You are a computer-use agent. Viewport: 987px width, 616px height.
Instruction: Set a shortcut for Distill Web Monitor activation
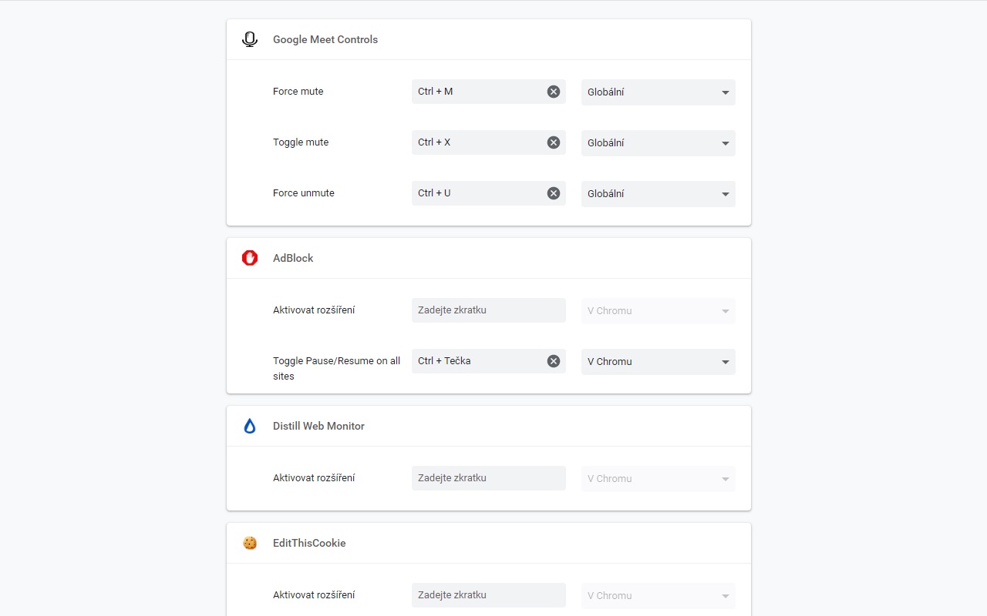(489, 478)
